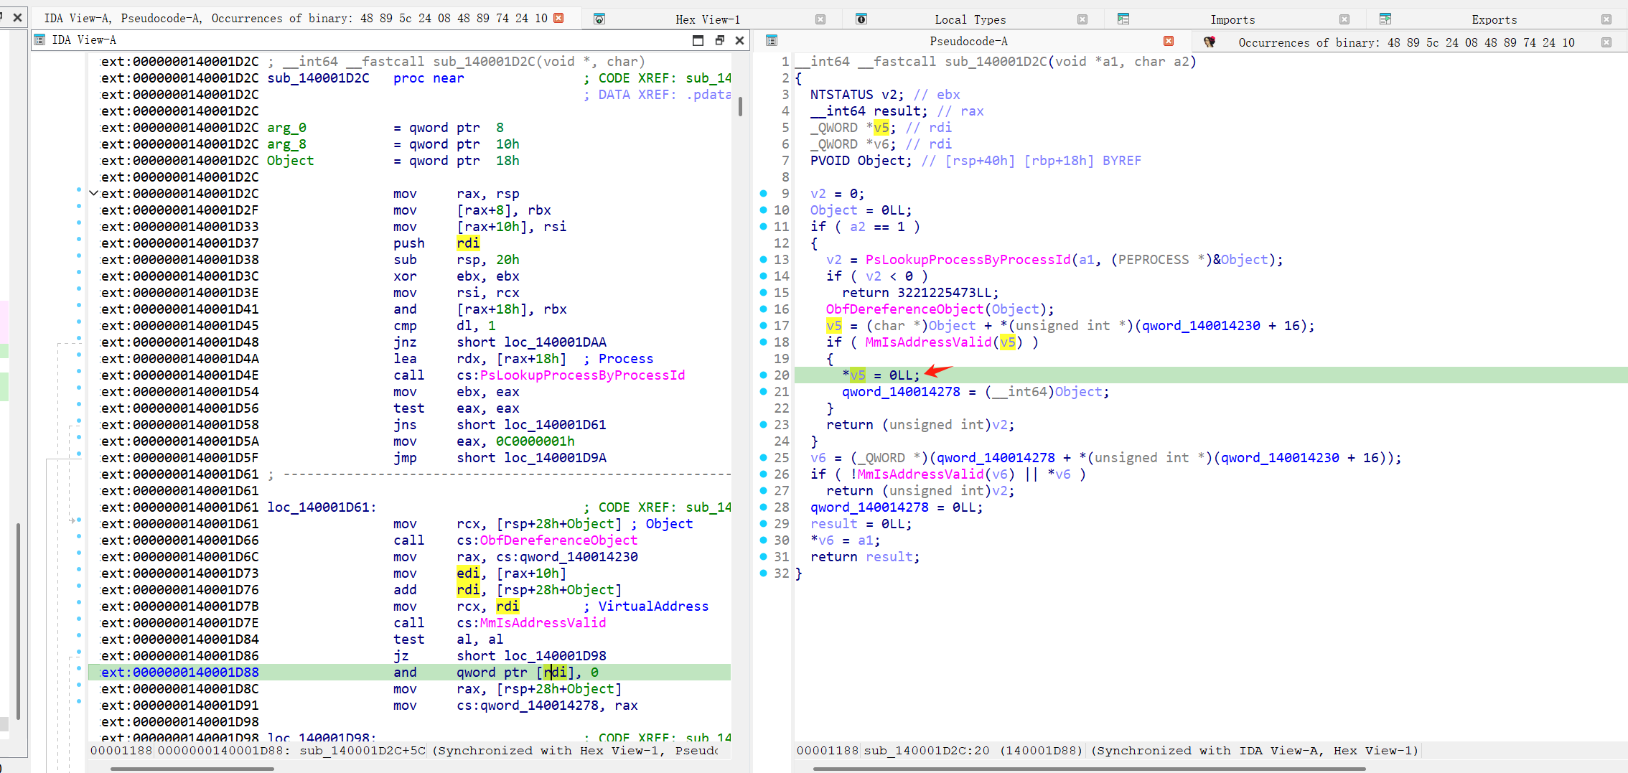1628x773 pixels.
Task: Toggle breakpoint on pseudocode line 17
Action: point(763,325)
